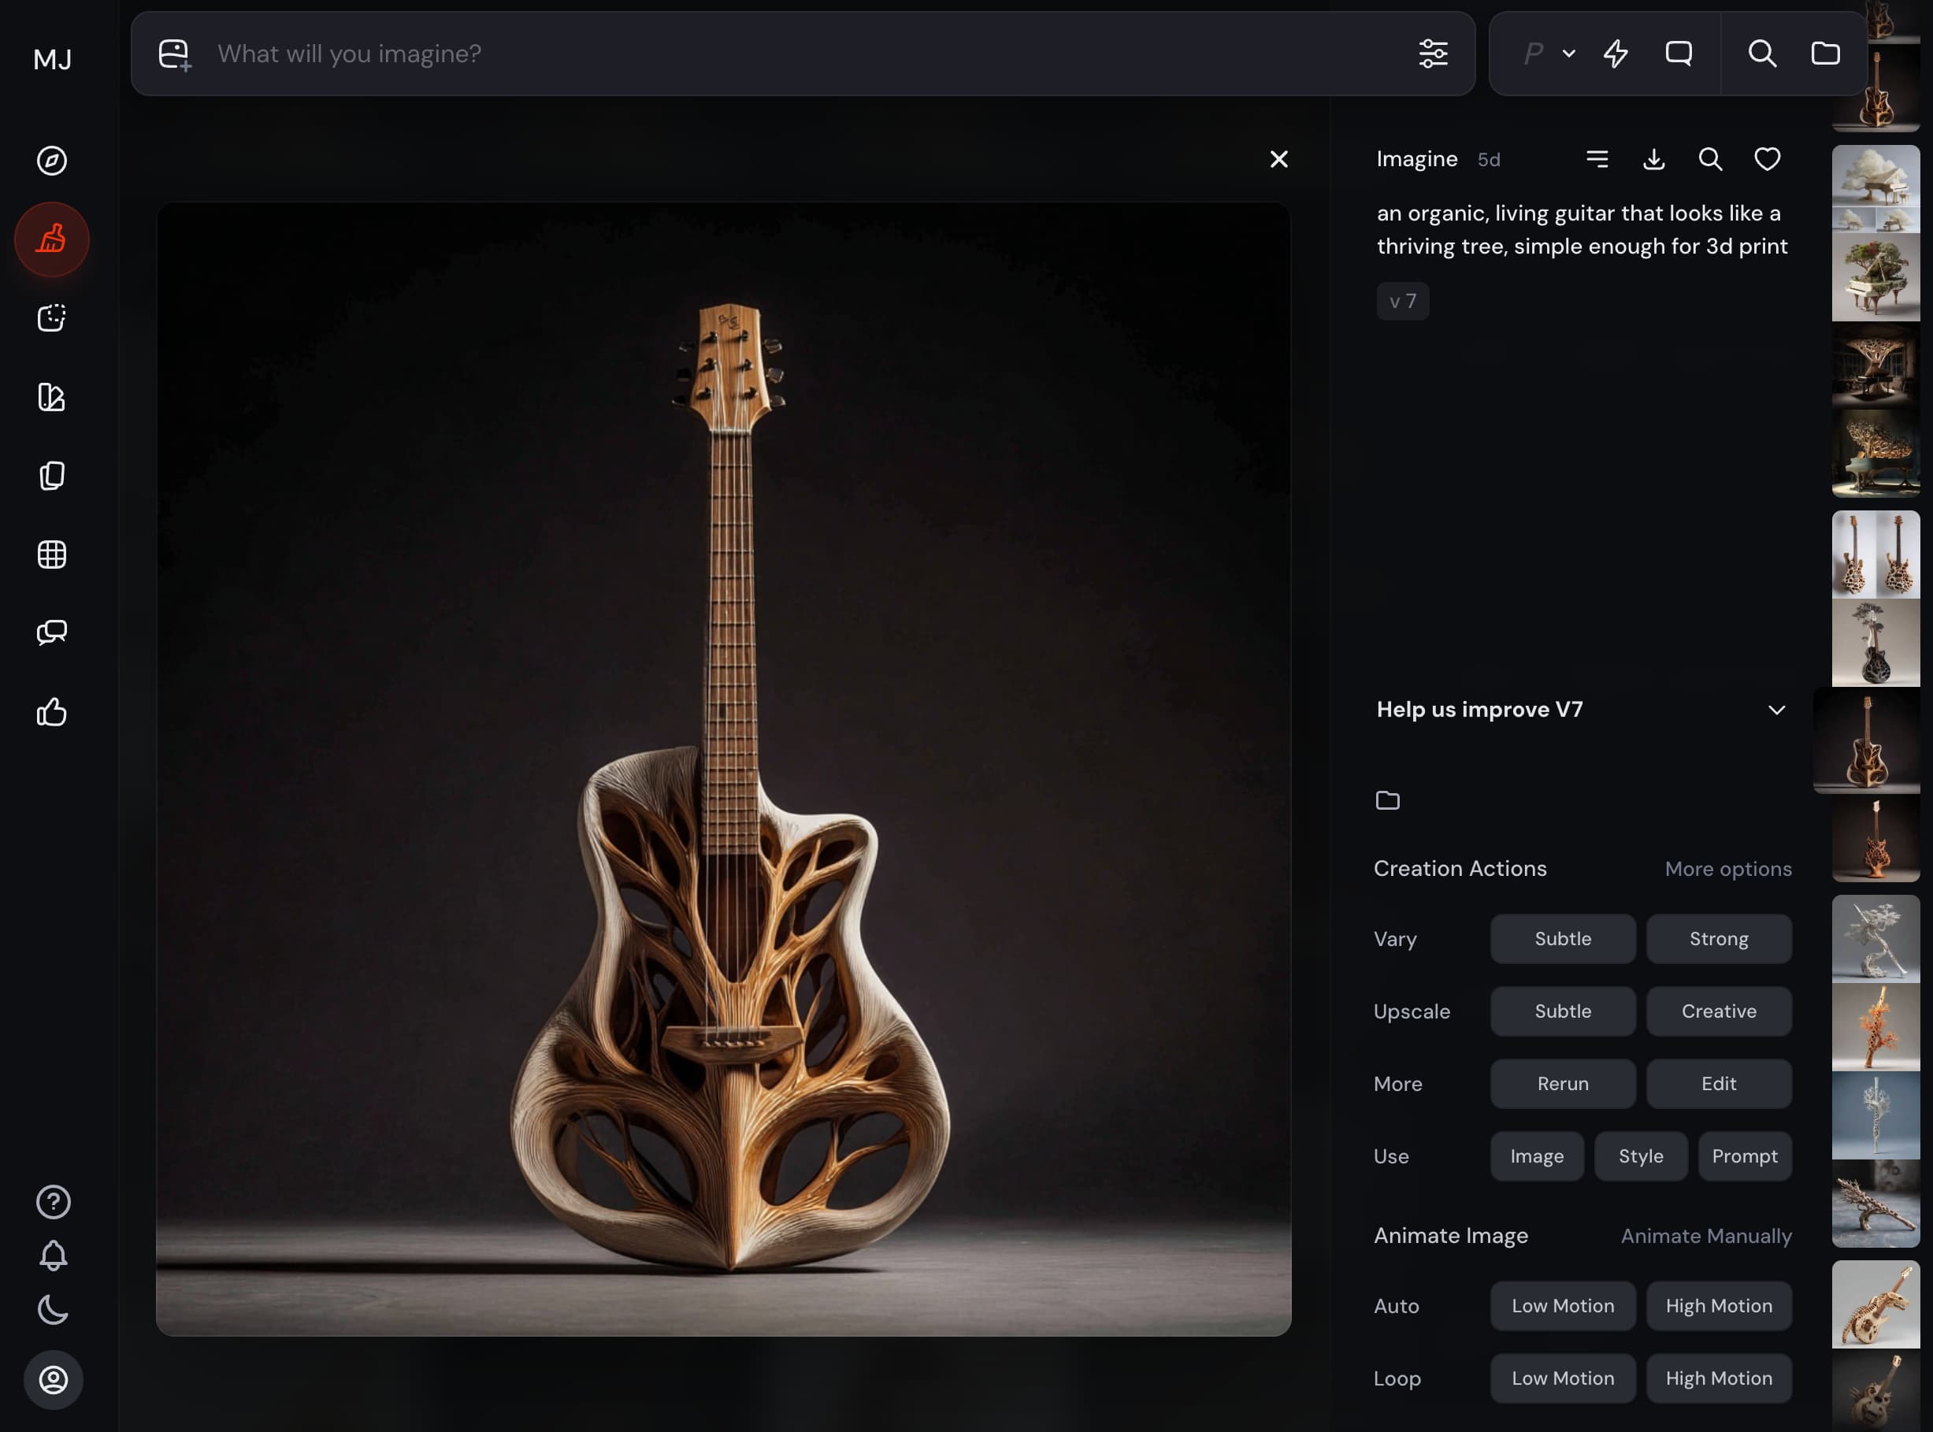Toggle fast mode lightning bolt icon
Viewport: 1933px width, 1432px height.
(1616, 54)
